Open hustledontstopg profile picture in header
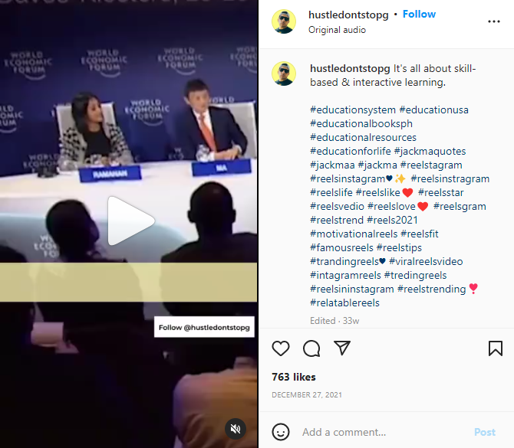 (284, 21)
